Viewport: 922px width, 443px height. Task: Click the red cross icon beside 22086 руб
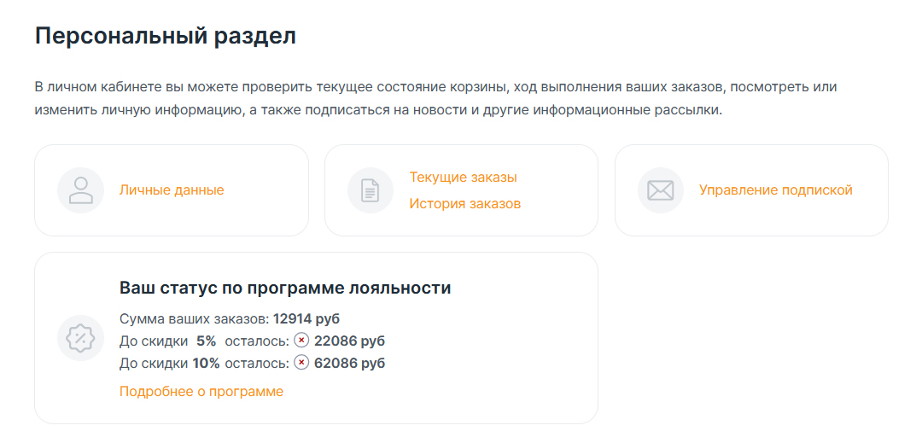tap(301, 341)
